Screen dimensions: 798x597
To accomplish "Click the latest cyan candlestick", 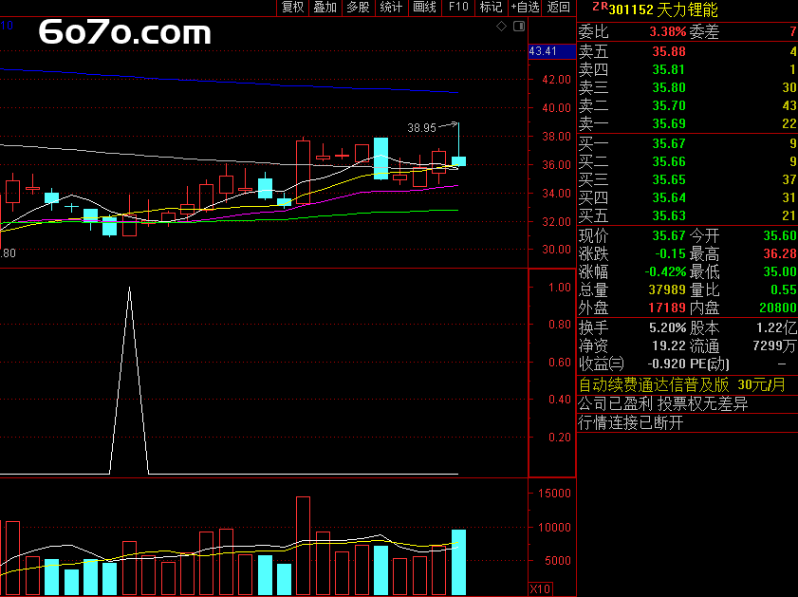I will click(458, 160).
